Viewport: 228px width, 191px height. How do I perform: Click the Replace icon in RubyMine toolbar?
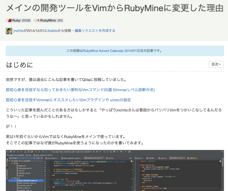[x=39, y=152]
